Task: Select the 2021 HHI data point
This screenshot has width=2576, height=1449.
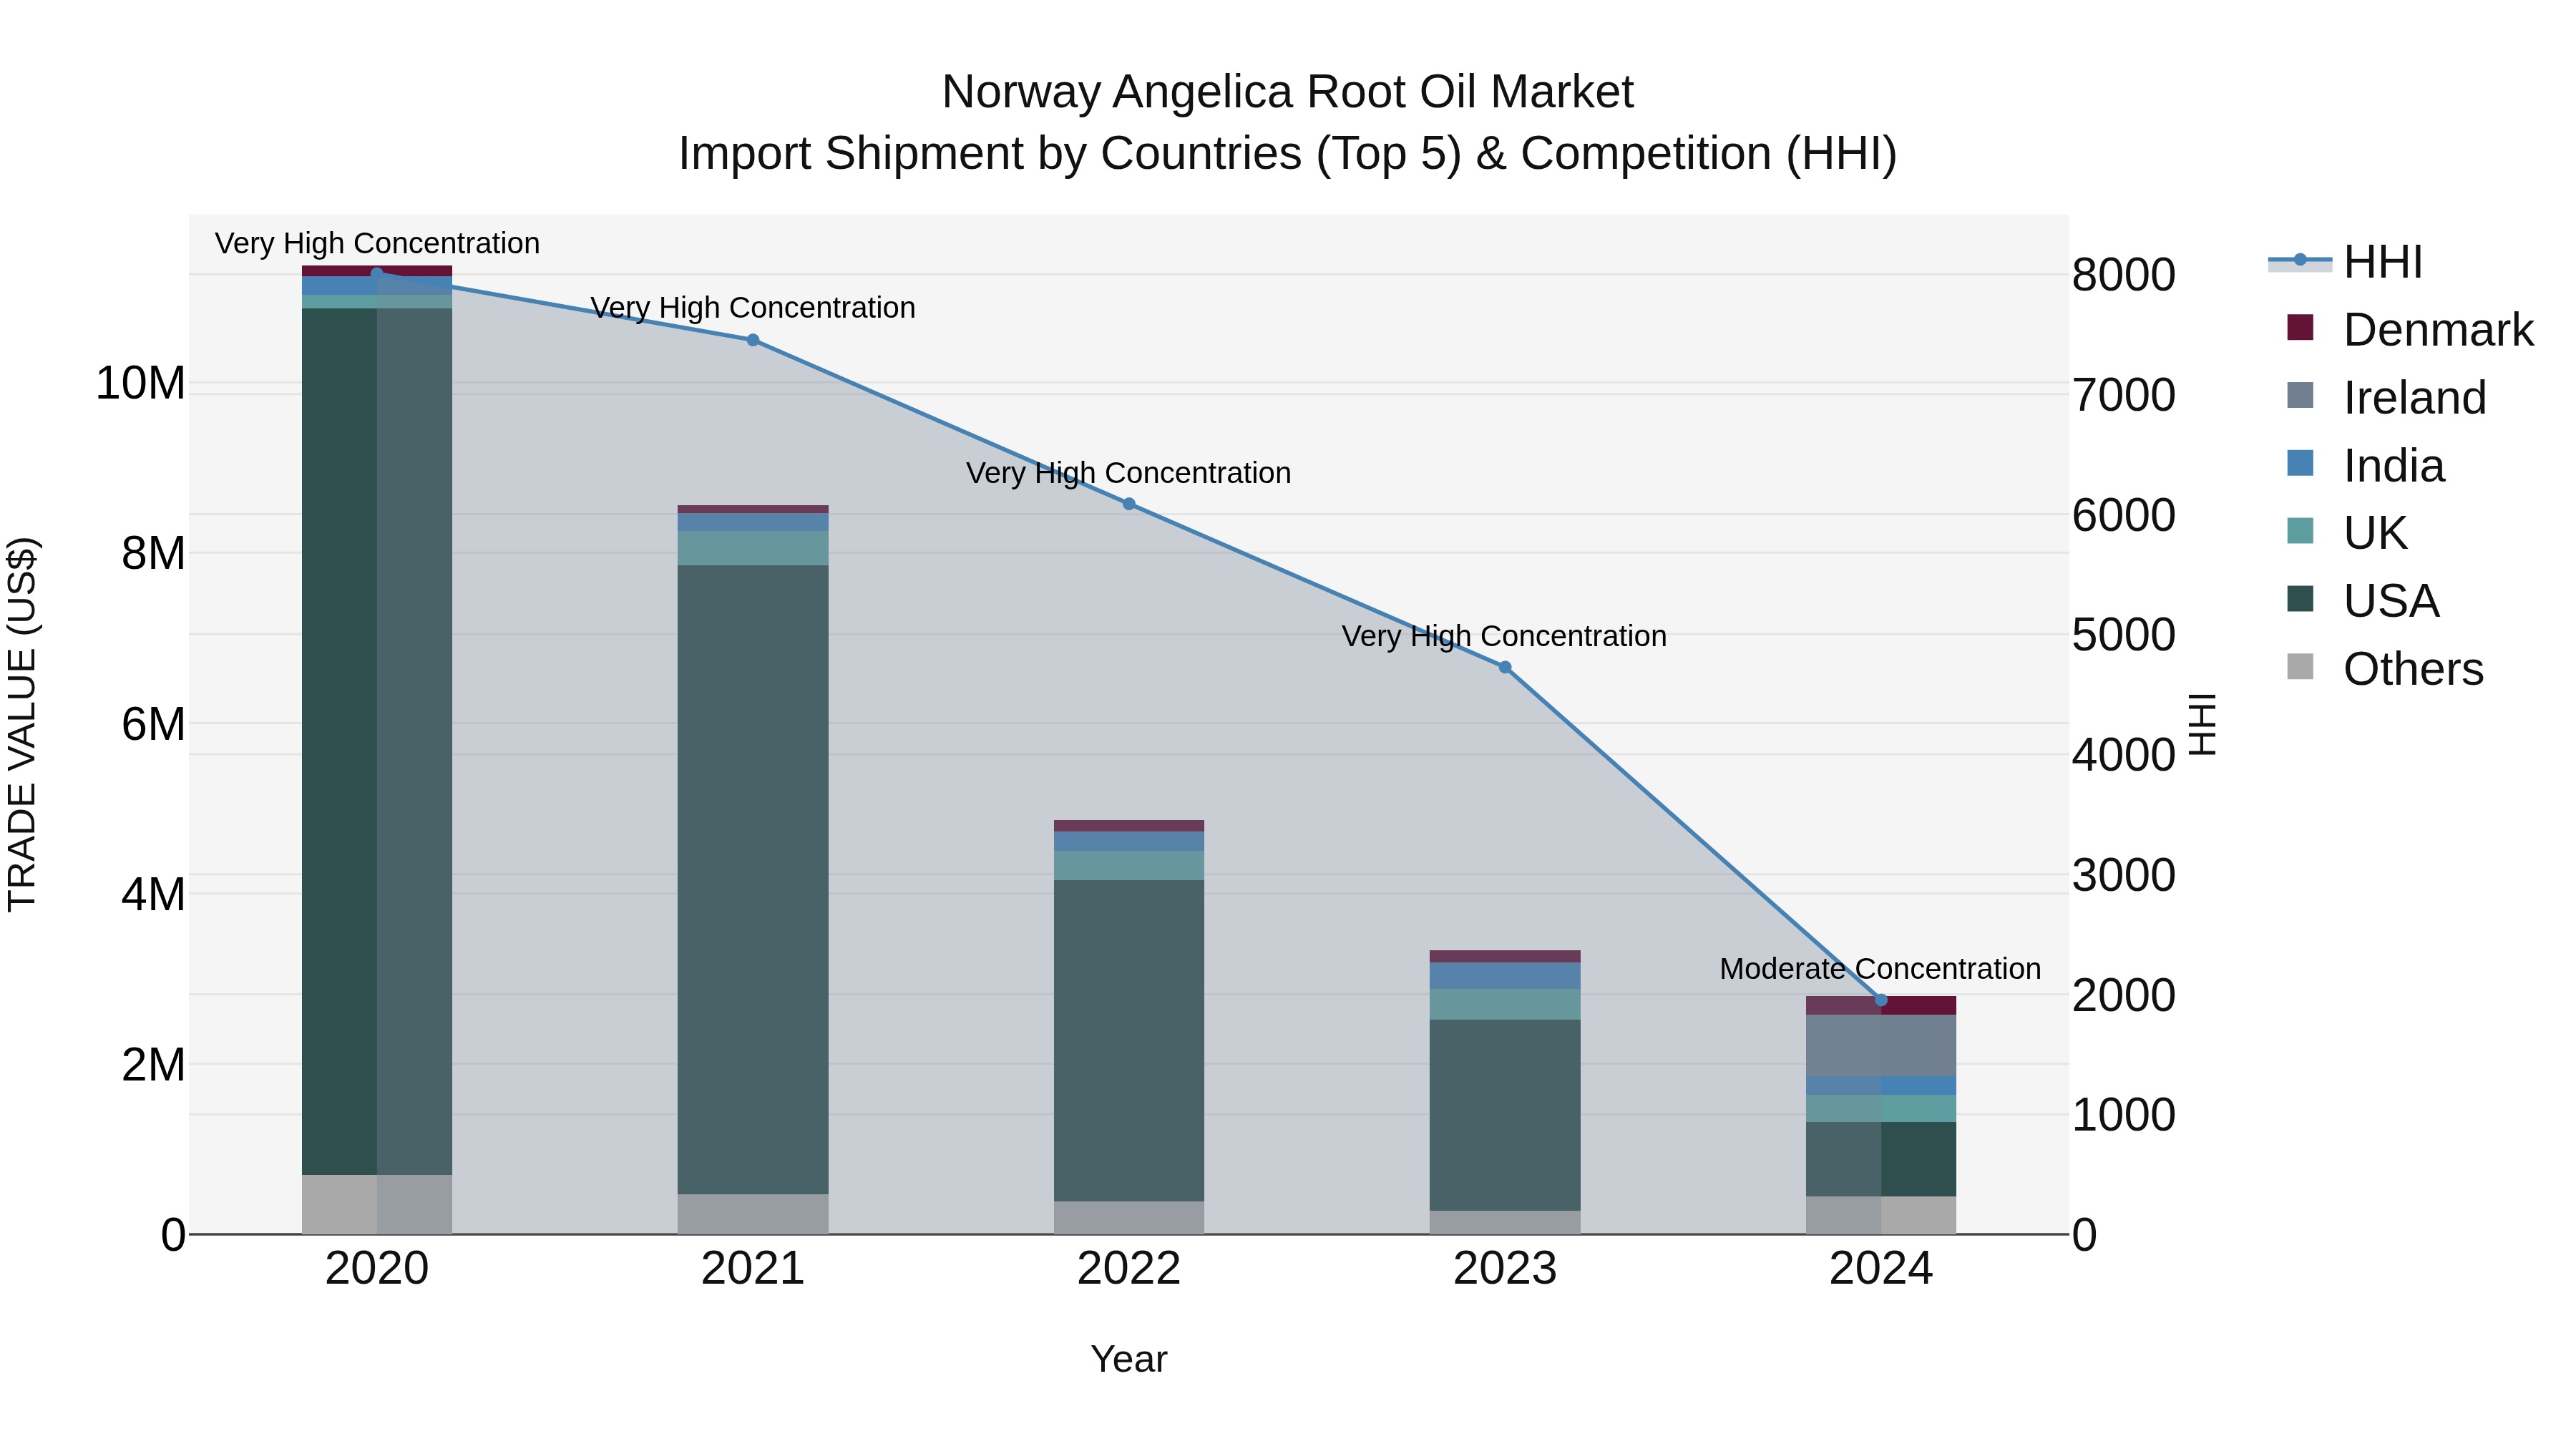Action: coord(753,340)
